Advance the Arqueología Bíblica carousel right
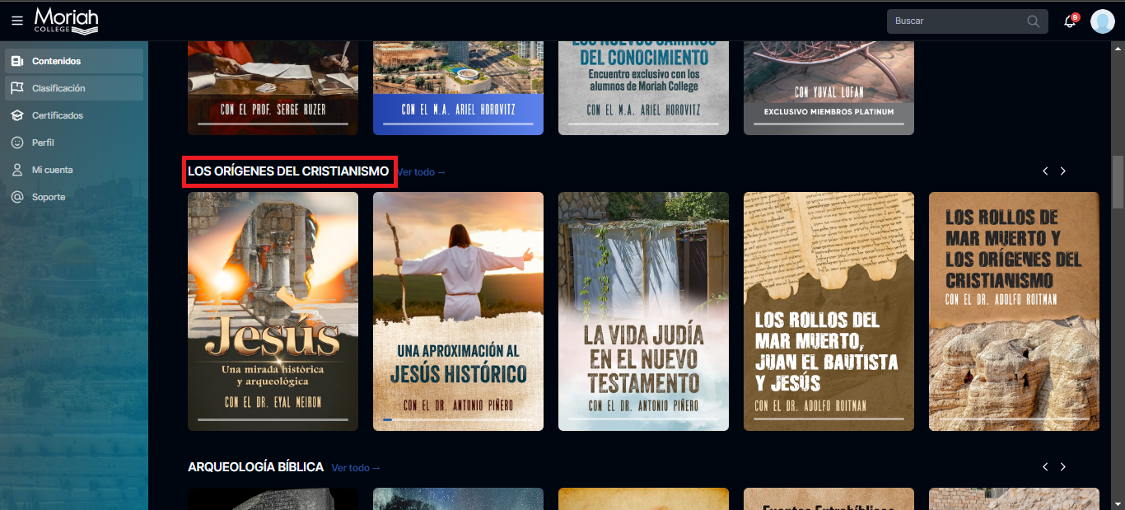Screen dimensions: 1125x510 [x=1062, y=467]
